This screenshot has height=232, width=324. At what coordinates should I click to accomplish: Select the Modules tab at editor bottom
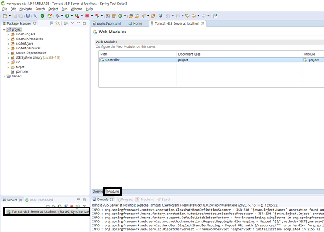pyautogui.click(x=113, y=191)
